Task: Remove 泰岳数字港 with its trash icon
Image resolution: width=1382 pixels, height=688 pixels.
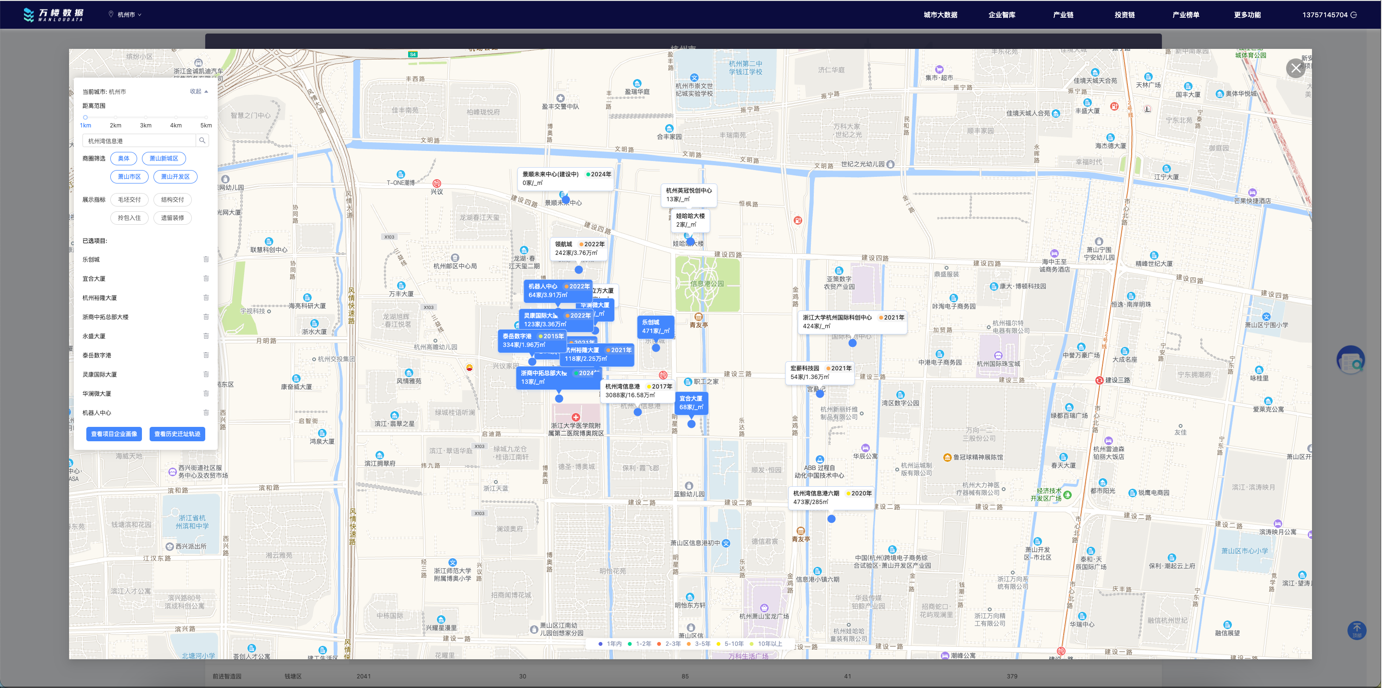Action: coord(206,355)
